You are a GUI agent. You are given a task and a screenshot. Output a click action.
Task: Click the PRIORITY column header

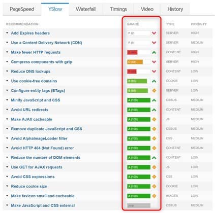pos(199,24)
